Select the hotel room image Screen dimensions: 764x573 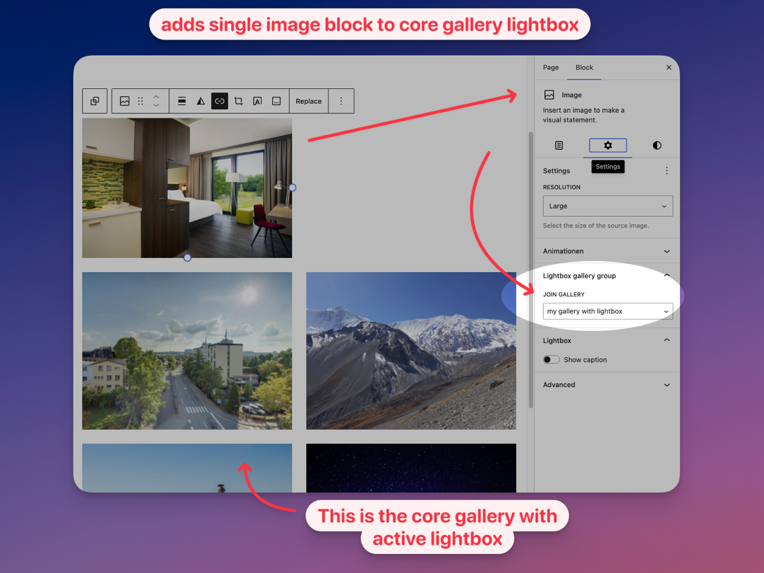click(x=187, y=188)
